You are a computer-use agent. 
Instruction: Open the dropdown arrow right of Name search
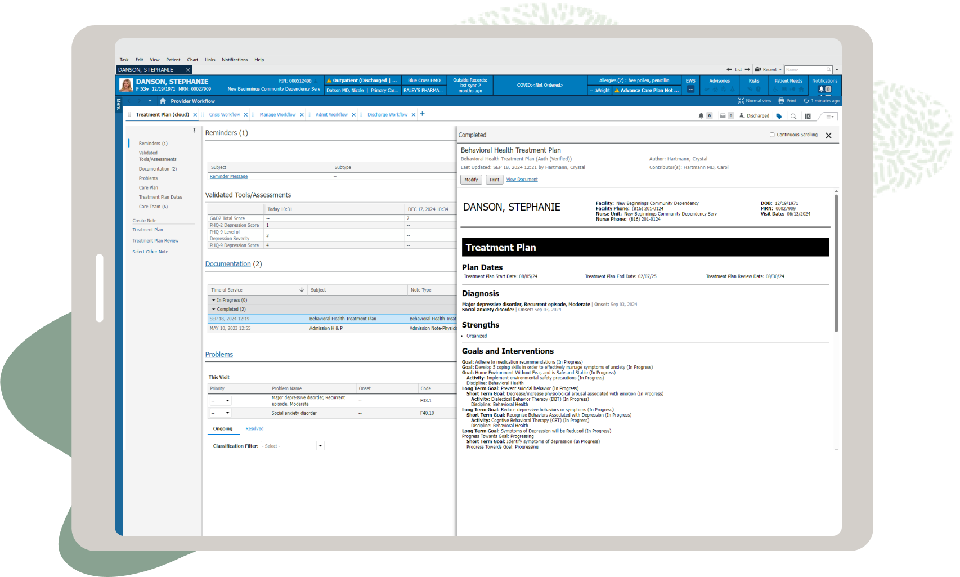[837, 70]
